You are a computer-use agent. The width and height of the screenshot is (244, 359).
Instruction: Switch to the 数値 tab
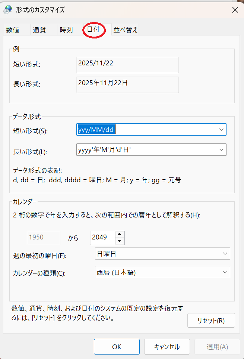12,30
